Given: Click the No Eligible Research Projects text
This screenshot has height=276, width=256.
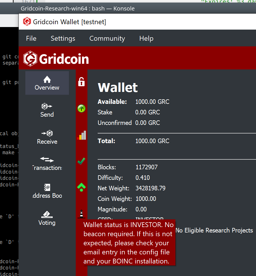Looking at the screenshot, I should (214, 230).
